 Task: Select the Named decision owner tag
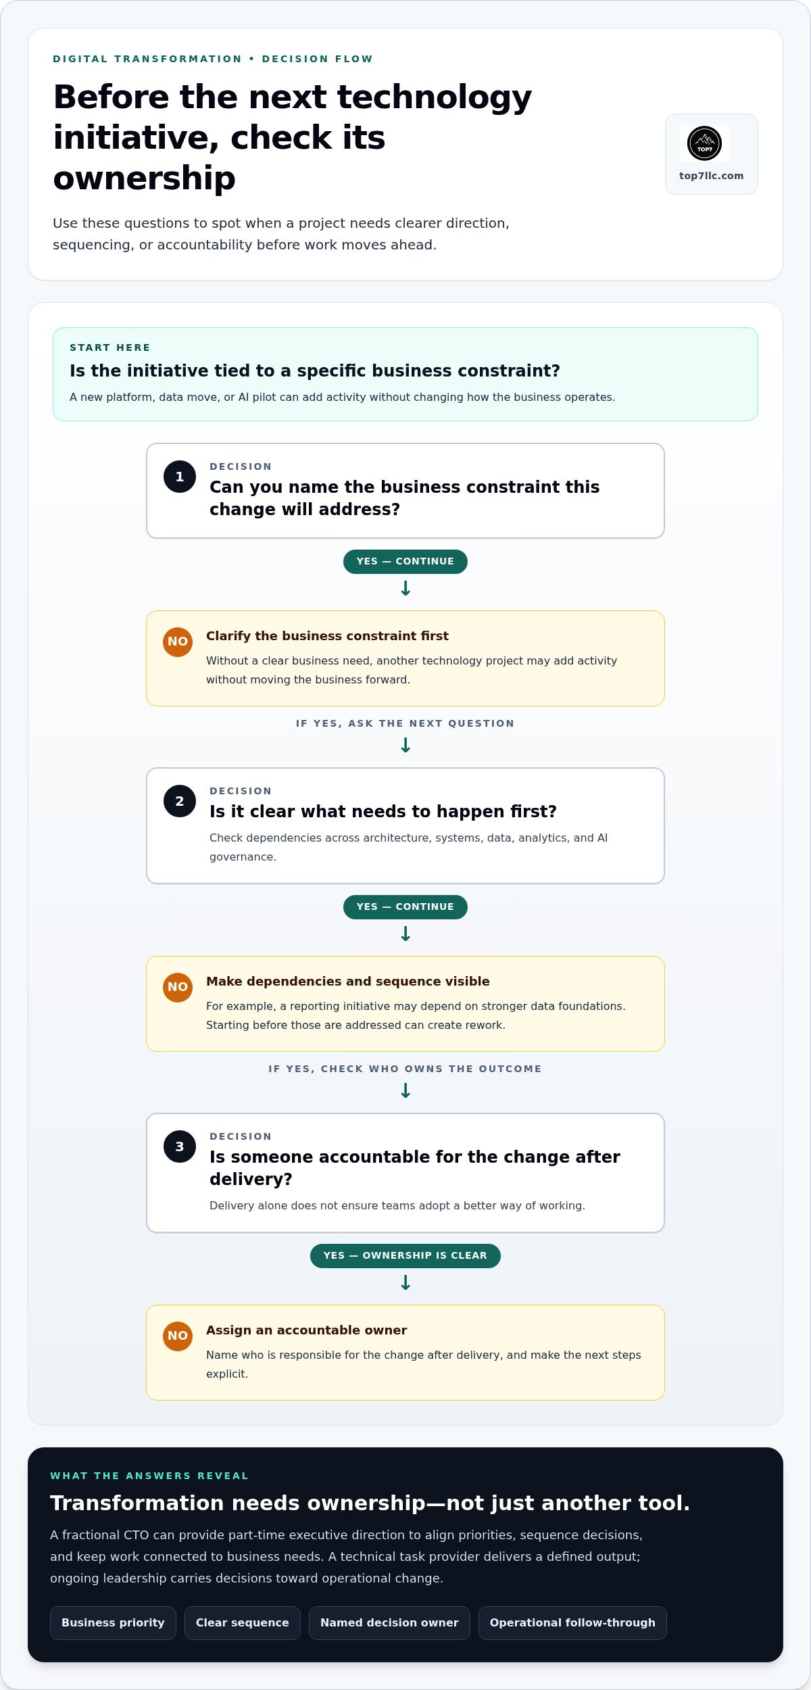[389, 1623]
